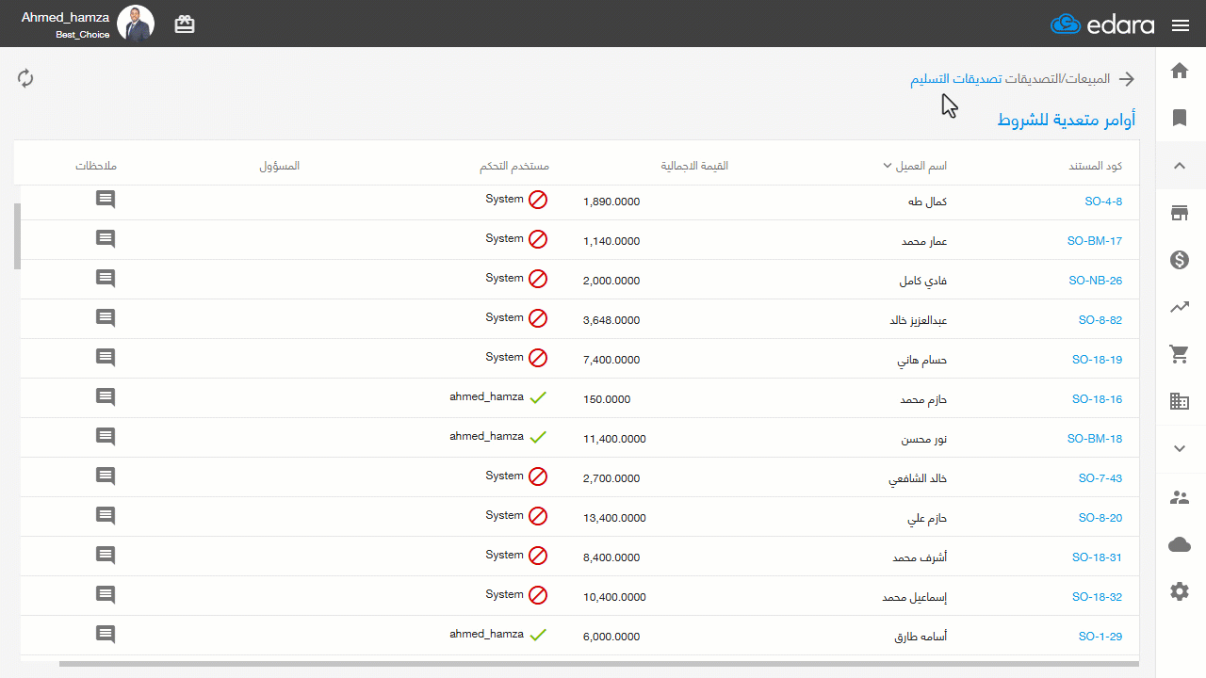
Task: Select customer name نور محسن
Action: point(925,439)
